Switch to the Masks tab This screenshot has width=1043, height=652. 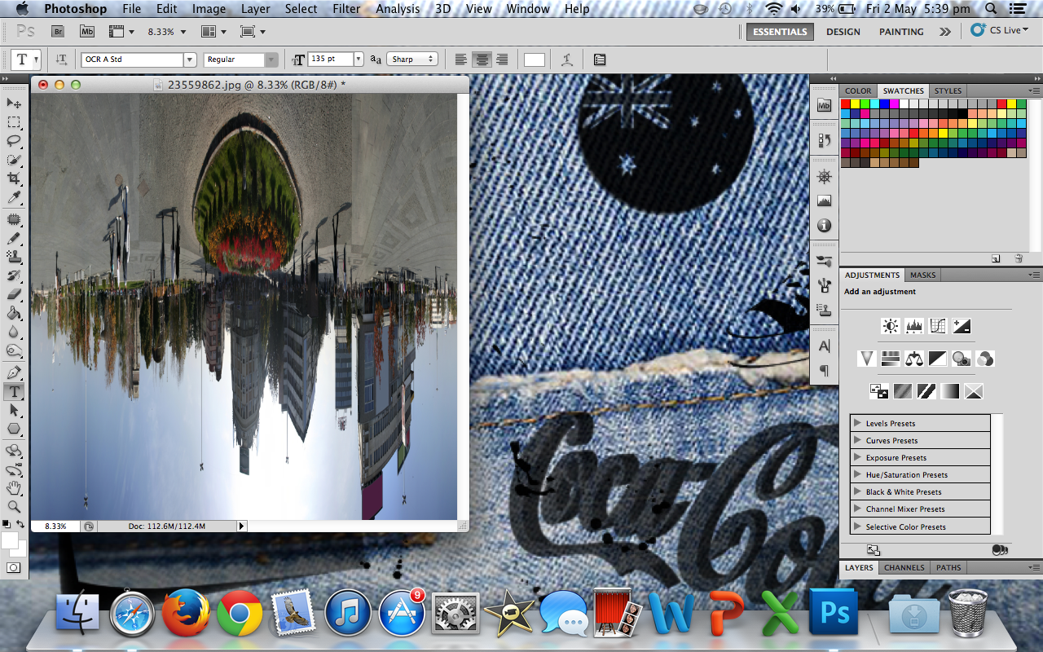pos(922,275)
